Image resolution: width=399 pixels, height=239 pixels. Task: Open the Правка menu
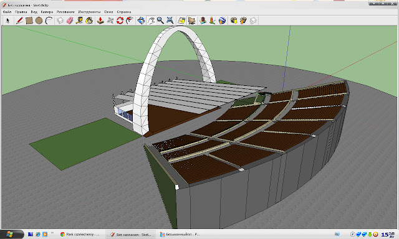point(21,12)
